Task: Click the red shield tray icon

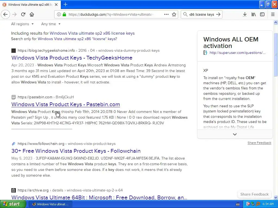Action: [x=248, y=204]
